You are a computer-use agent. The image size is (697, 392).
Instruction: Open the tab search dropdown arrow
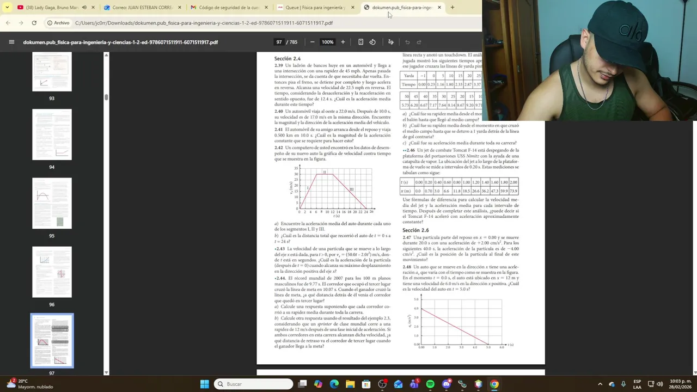[x=7, y=8]
